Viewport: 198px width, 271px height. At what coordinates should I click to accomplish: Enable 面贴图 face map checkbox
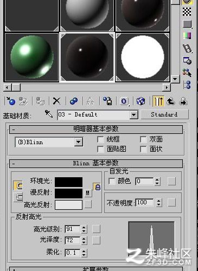pyautogui.click(x=100, y=149)
